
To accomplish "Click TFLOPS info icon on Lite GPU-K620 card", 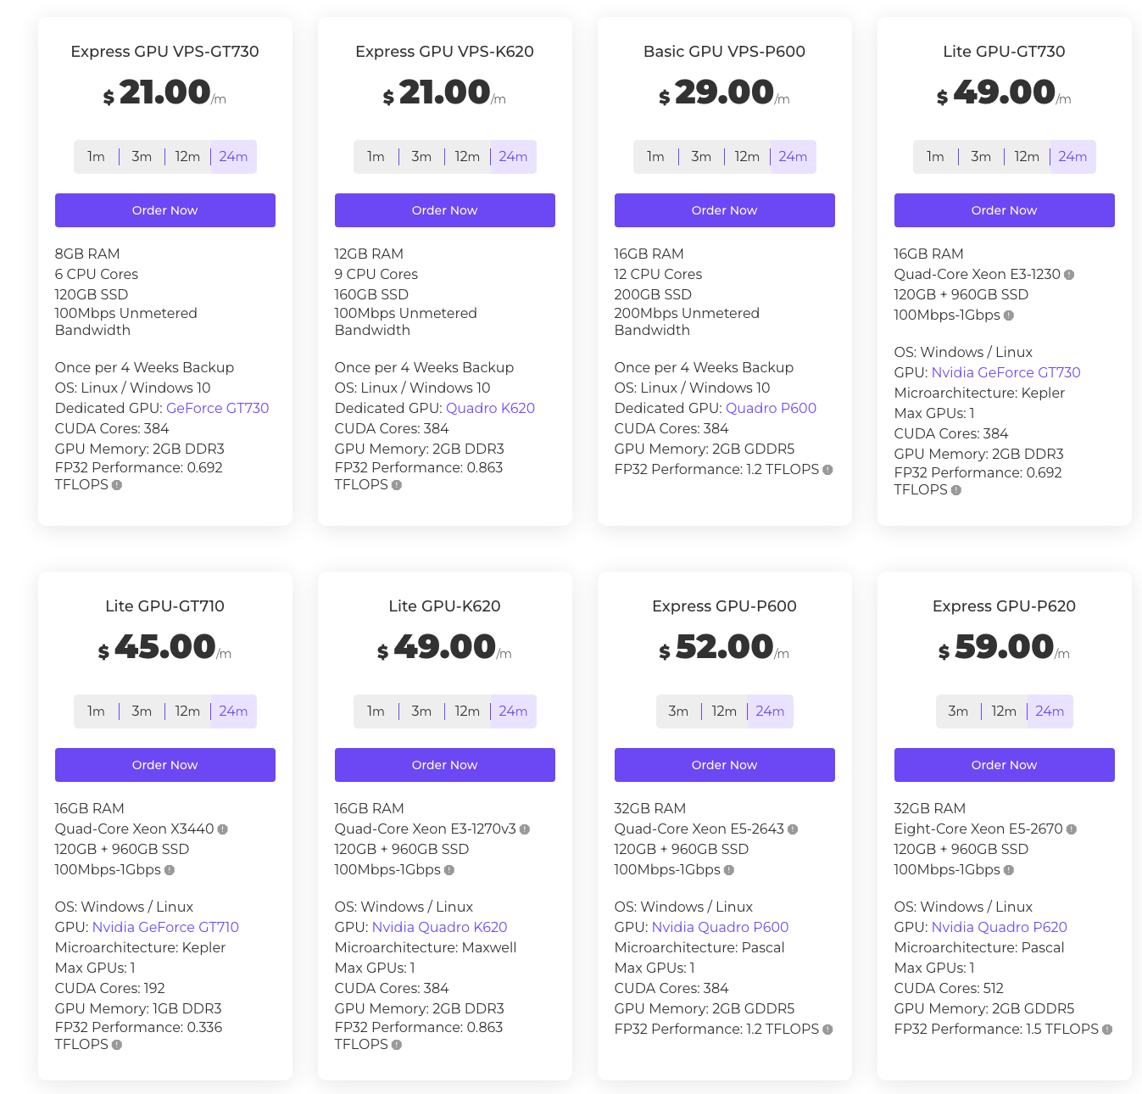I will [x=398, y=1046].
